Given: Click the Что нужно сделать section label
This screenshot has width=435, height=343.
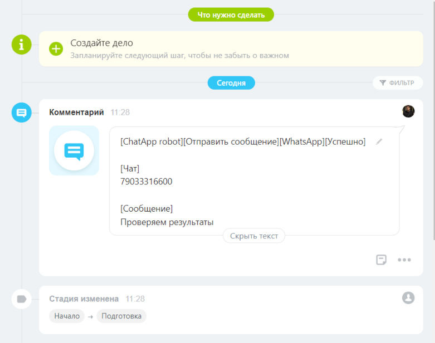Looking at the screenshot, I should pos(231,14).
